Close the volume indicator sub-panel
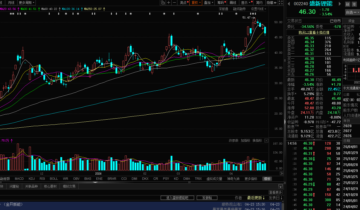 click(266, 140)
